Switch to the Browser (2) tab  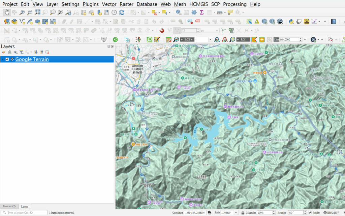pyautogui.click(x=9, y=206)
